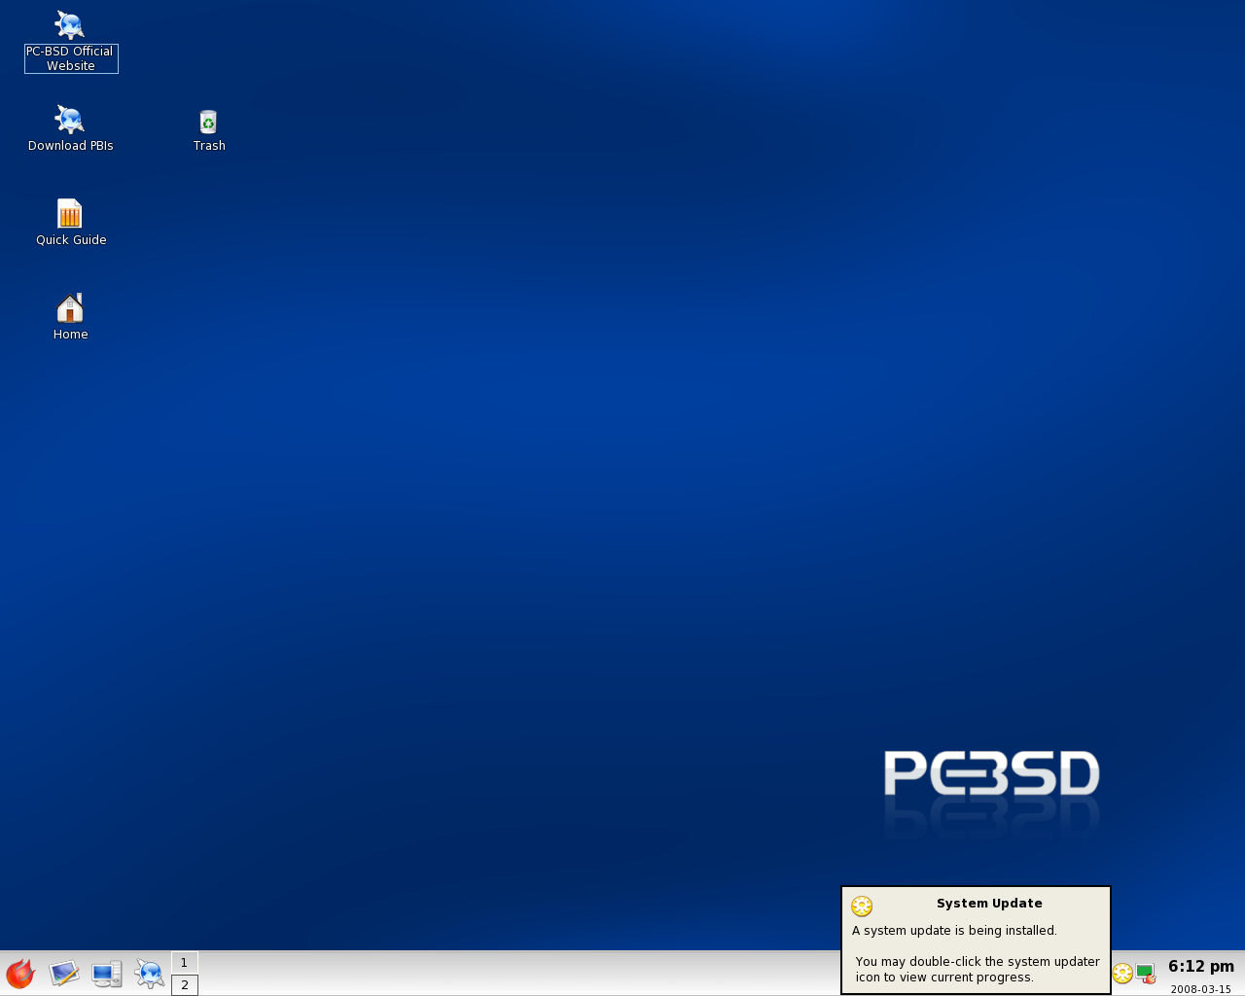1245x996 pixels.
Task: Switch to virtual desktop 1
Action: point(185,963)
